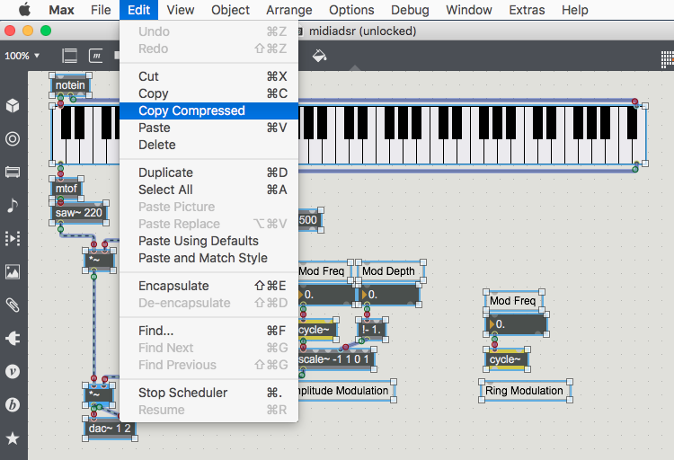The height and width of the screenshot is (460, 674).
Task: Open the Objects browser cube icon
Action: [13, 106]
